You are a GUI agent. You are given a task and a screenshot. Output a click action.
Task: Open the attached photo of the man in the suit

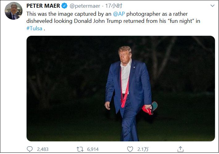point(120,89)
